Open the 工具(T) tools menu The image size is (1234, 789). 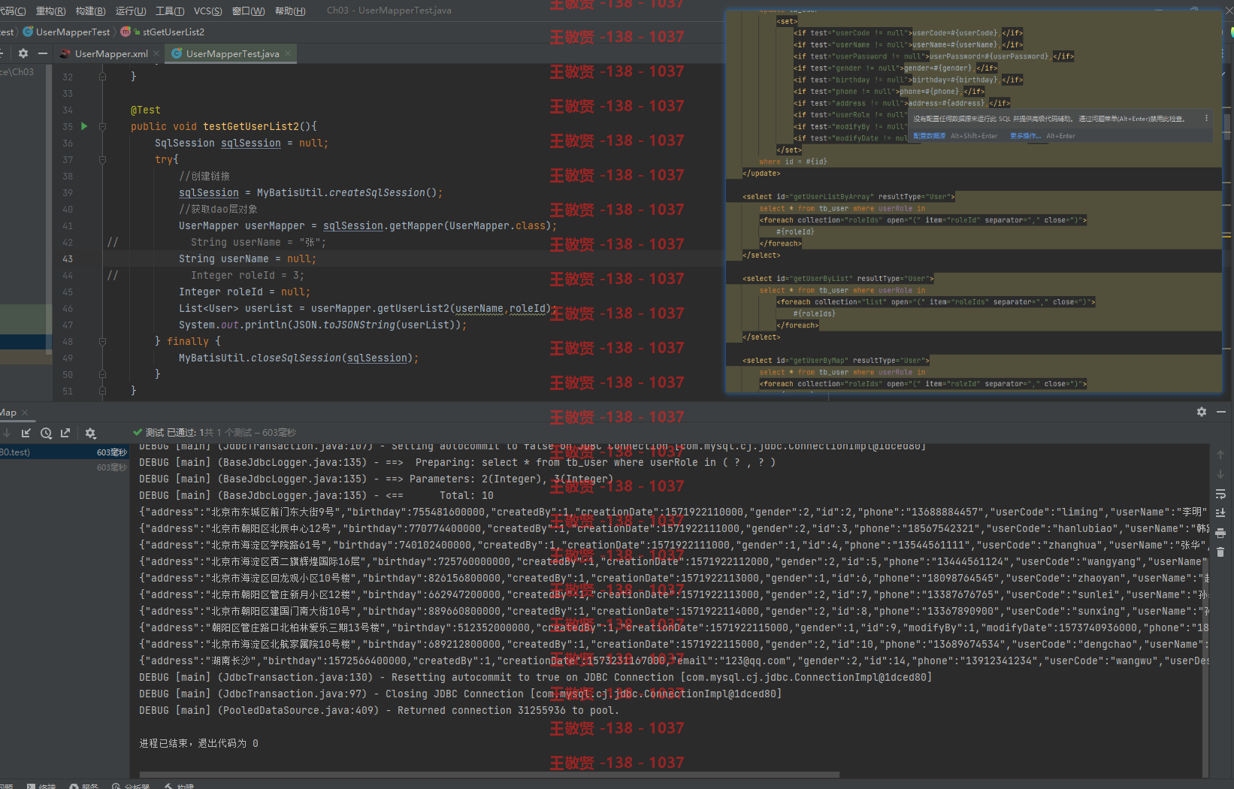[x=170, y=11]
